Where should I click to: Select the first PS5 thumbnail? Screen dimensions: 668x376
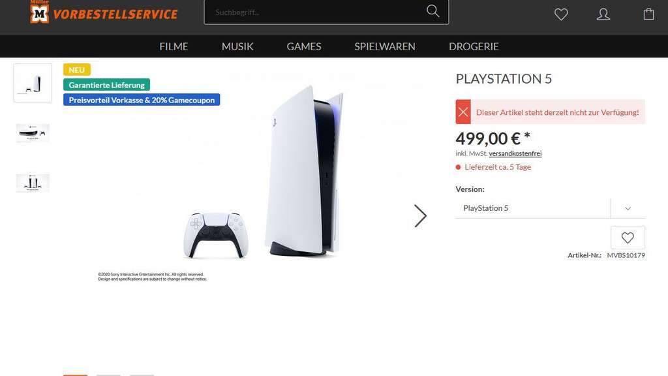click(33, 83)
